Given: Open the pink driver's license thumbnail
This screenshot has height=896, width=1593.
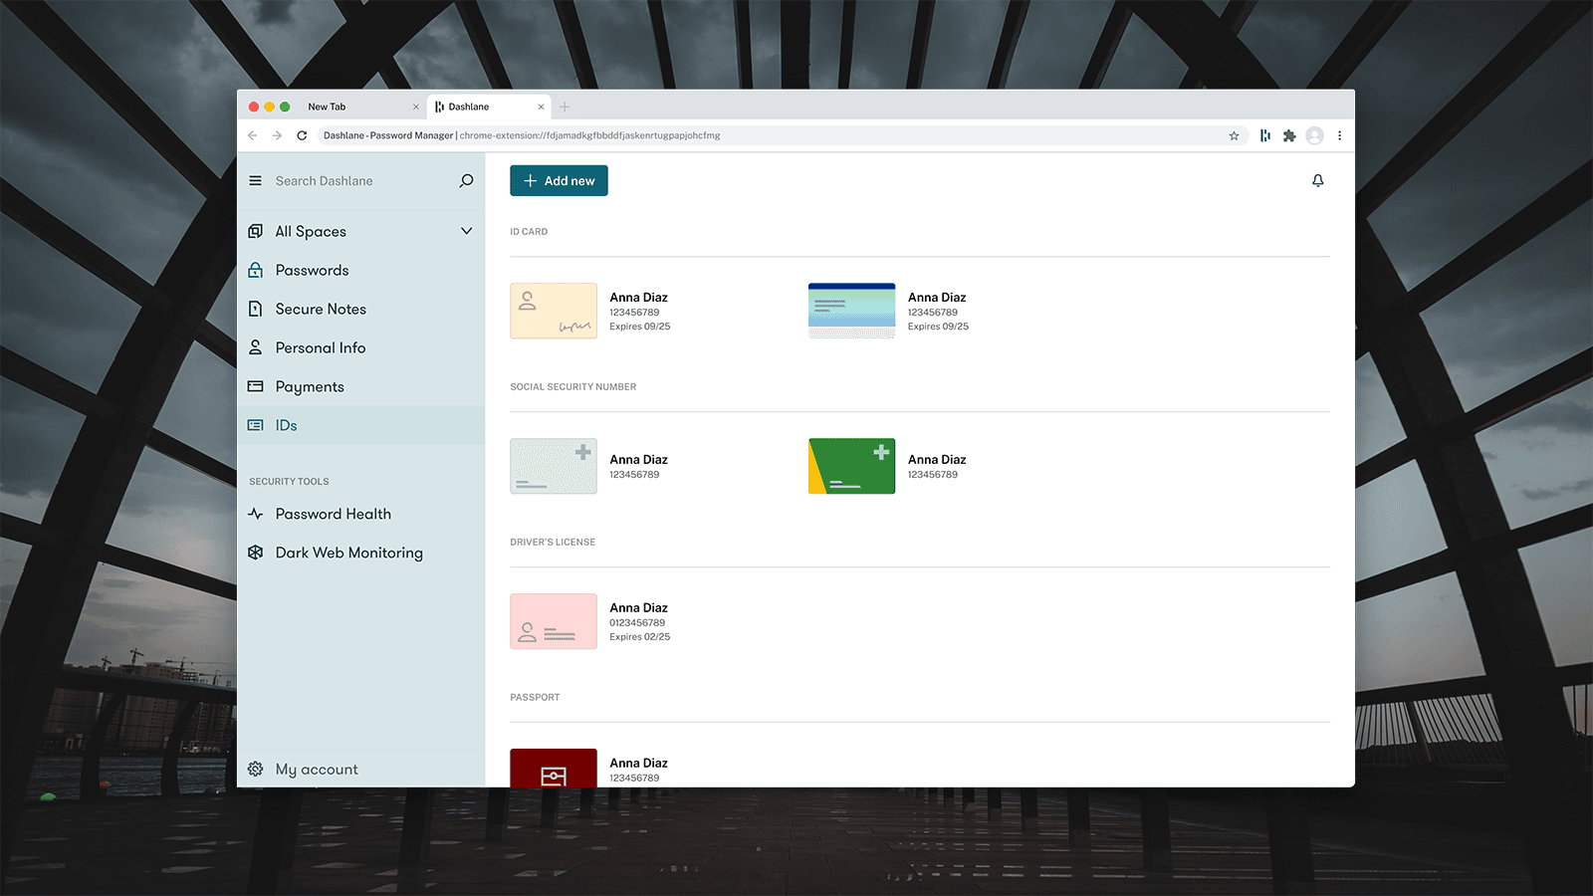Looking at the screenshot, I should 554,621.
